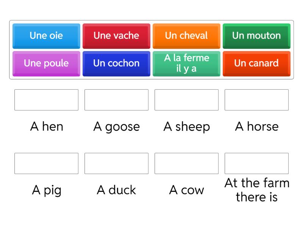
Task: Click the "Une vache" red tile
Action: click(x=116, y=36)
